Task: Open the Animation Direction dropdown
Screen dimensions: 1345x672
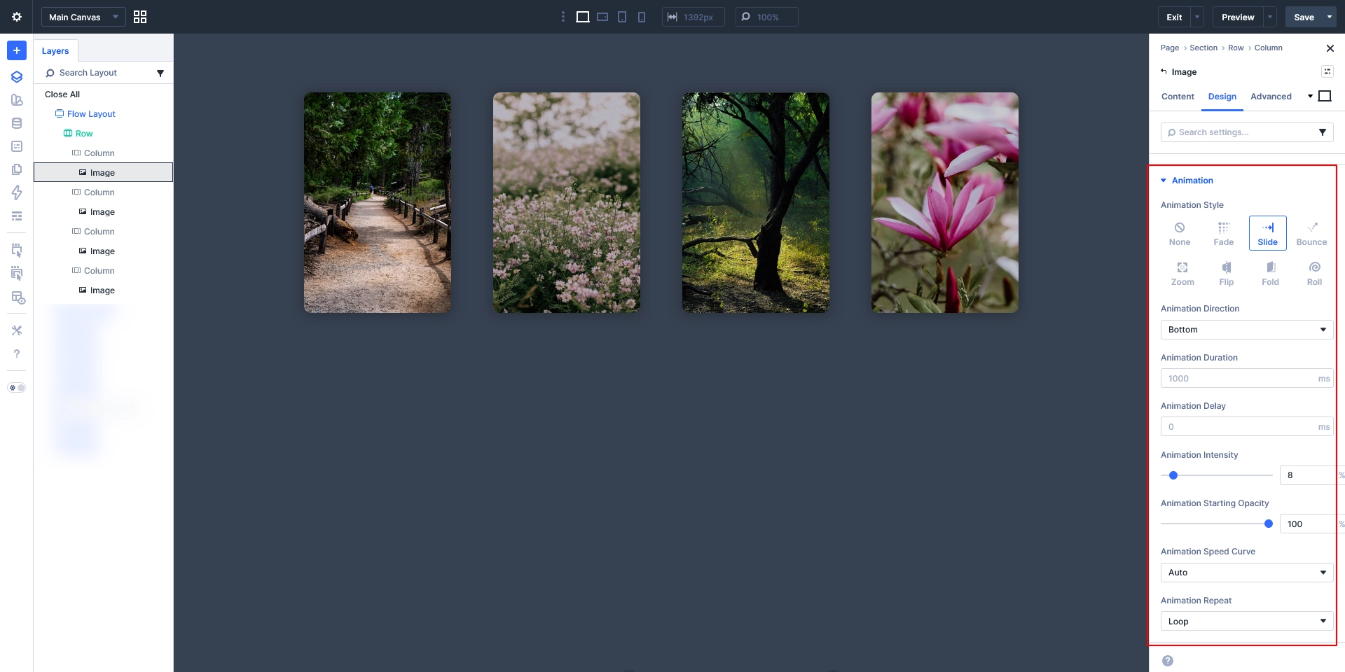Action: (1246, 330)
